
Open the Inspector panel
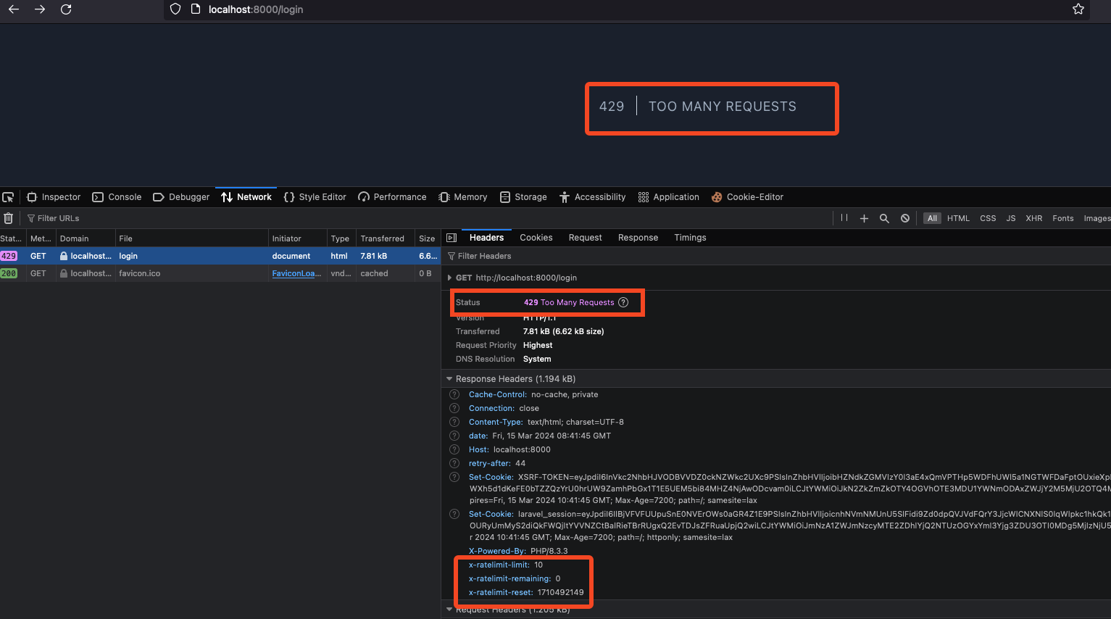[x=54, y=197]
